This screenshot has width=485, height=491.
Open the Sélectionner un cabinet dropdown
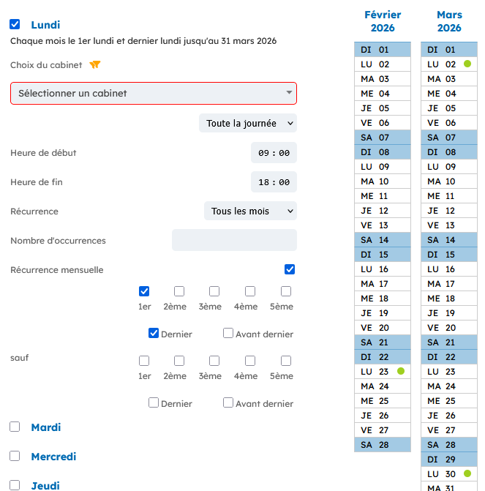point(154,94)
